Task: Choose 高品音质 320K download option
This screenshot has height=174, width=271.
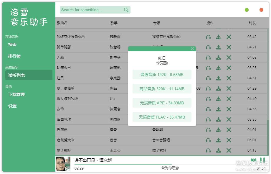Action: click(x=162, y=89)
